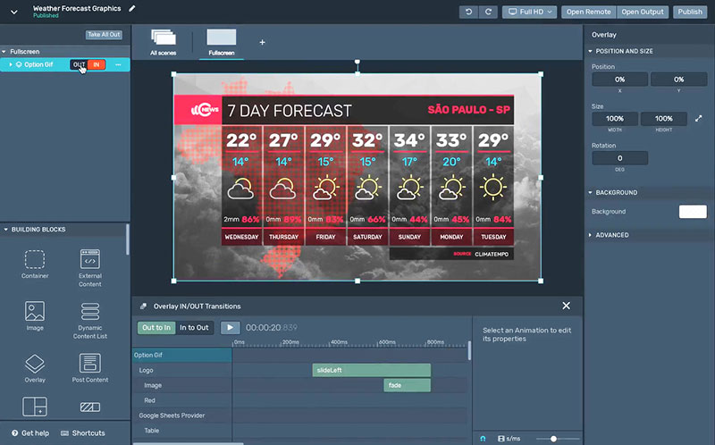This screenshot has width=715, height=445.
Task: Select the External Content building block
Action: (x=89, y=264)
